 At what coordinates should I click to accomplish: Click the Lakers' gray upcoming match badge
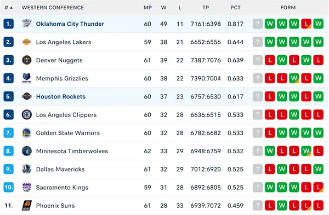[x=258, y=42]
